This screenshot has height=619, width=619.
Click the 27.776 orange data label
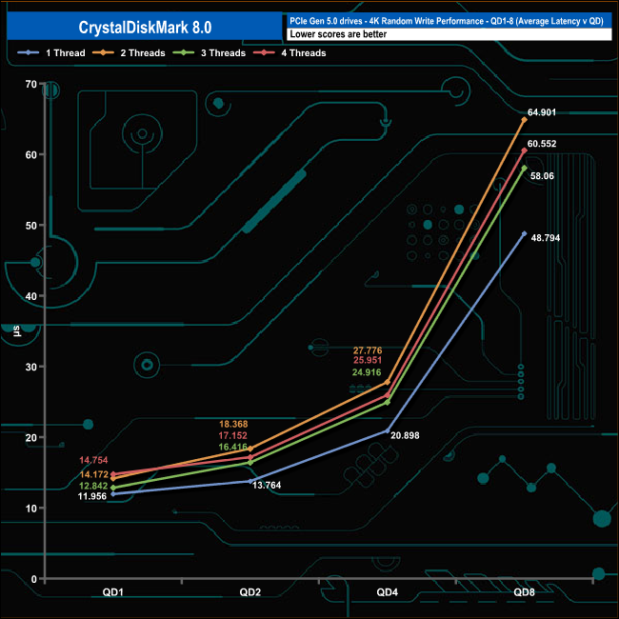pyautogui.click(x=368, y=350)
